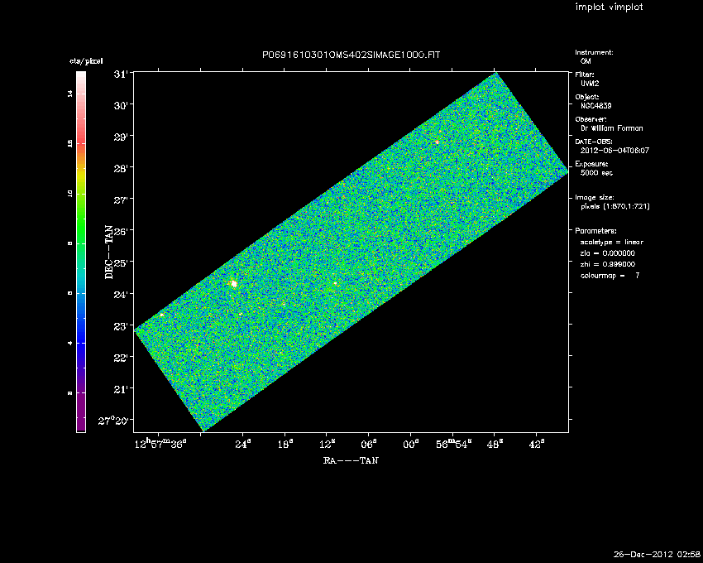Click the '5000 sec' exposure value
The image size is (703, 563).
[596, 173]
